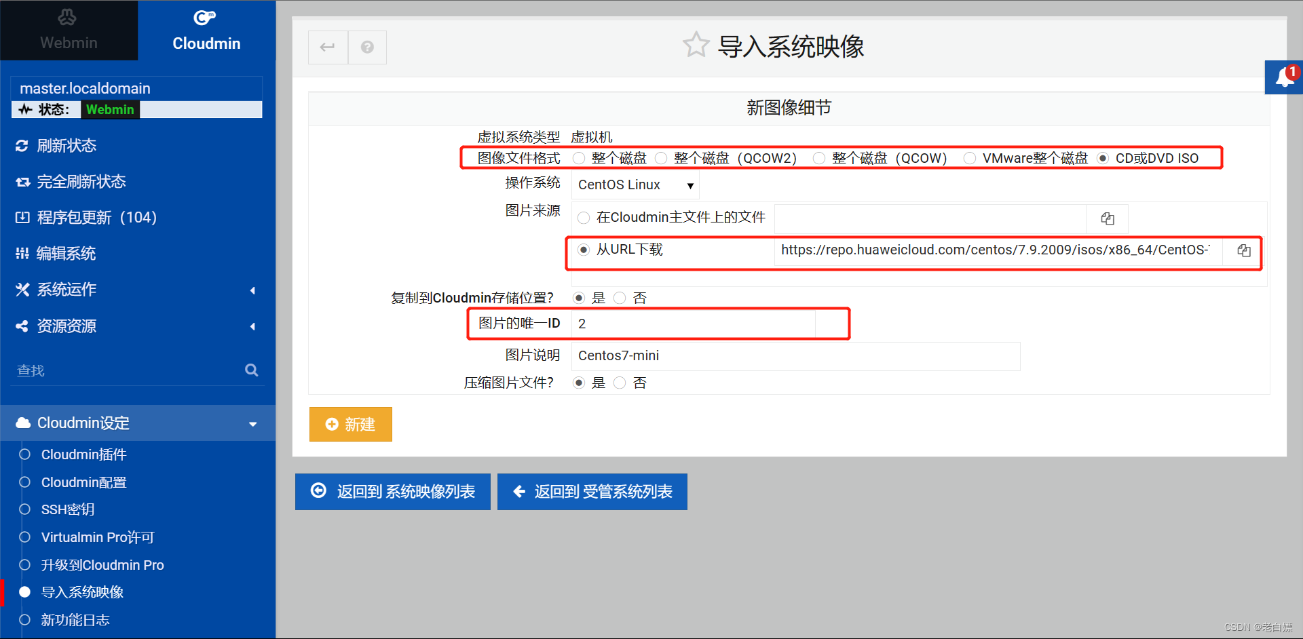Click the copy icon beside Cloudmin主文件 field
Image resolution: width=1303 pixels, height=639 pixels.
[1107, 218]
